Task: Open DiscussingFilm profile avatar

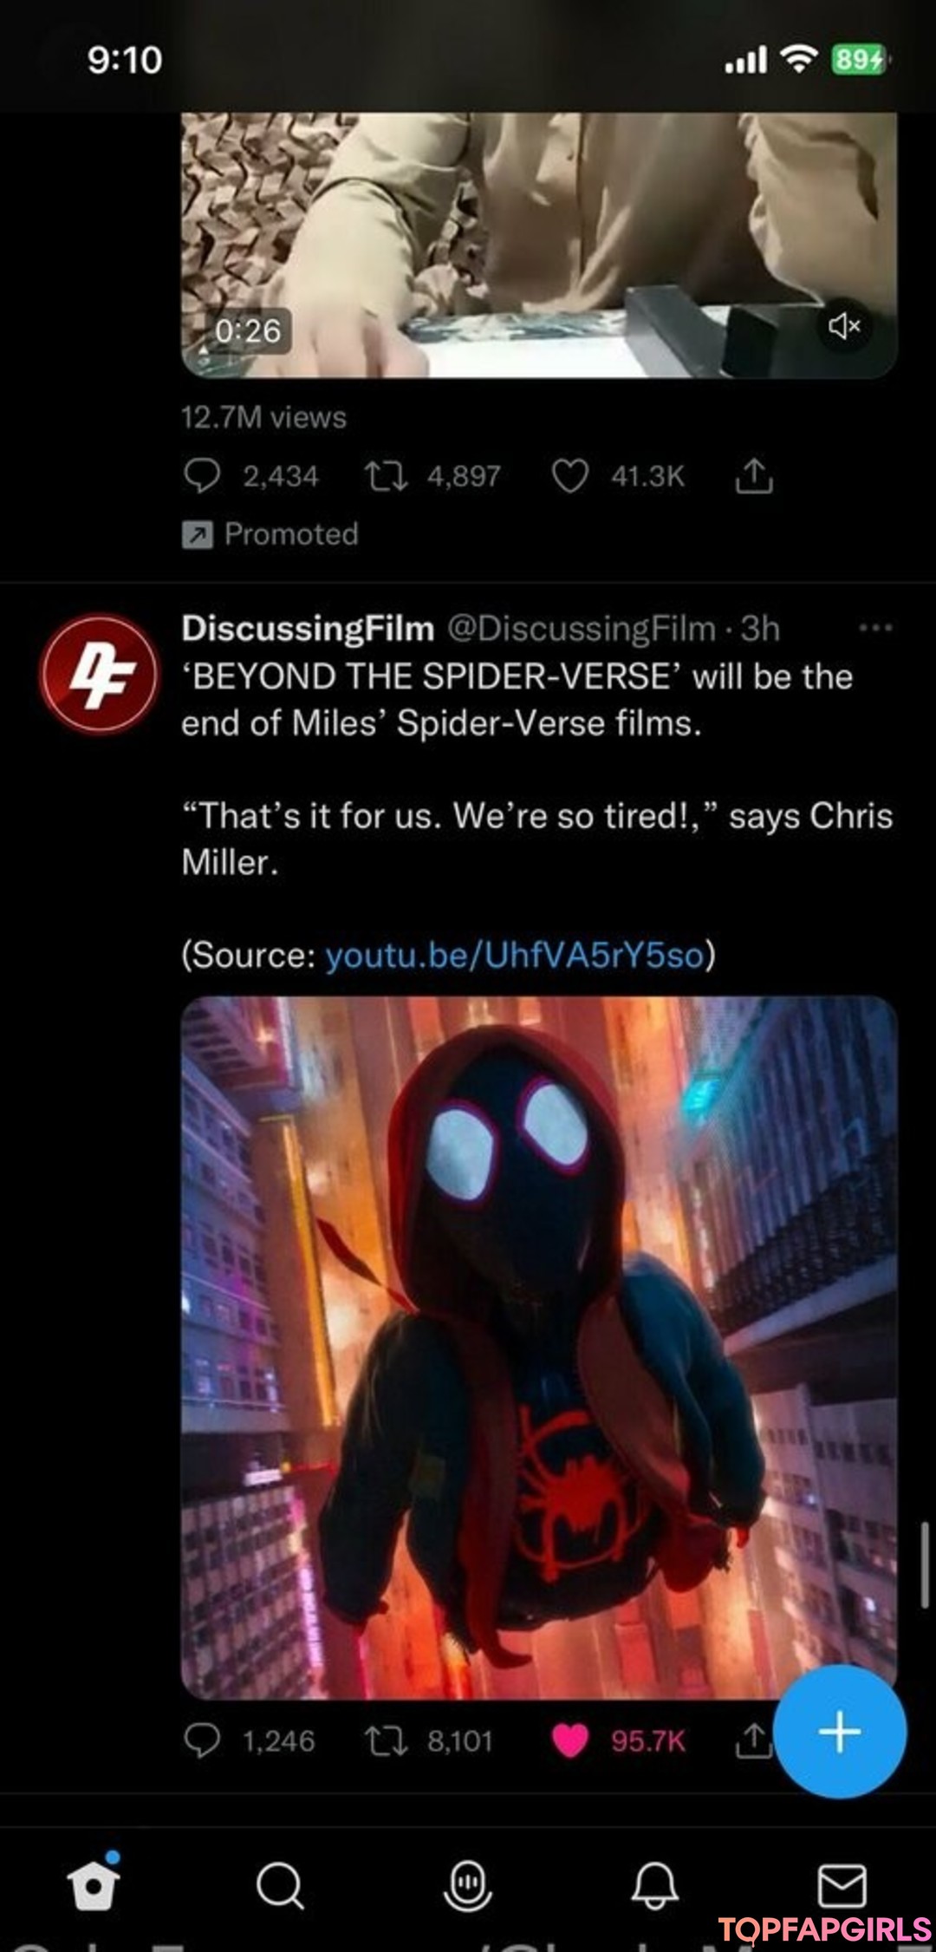Action: [x=99, y=673]
